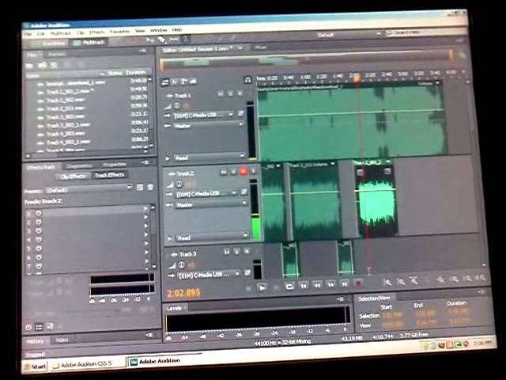This screenshot has height=380, width=506.
Task: Click Track 1 input phase/monitor icon
Action: 240,113
